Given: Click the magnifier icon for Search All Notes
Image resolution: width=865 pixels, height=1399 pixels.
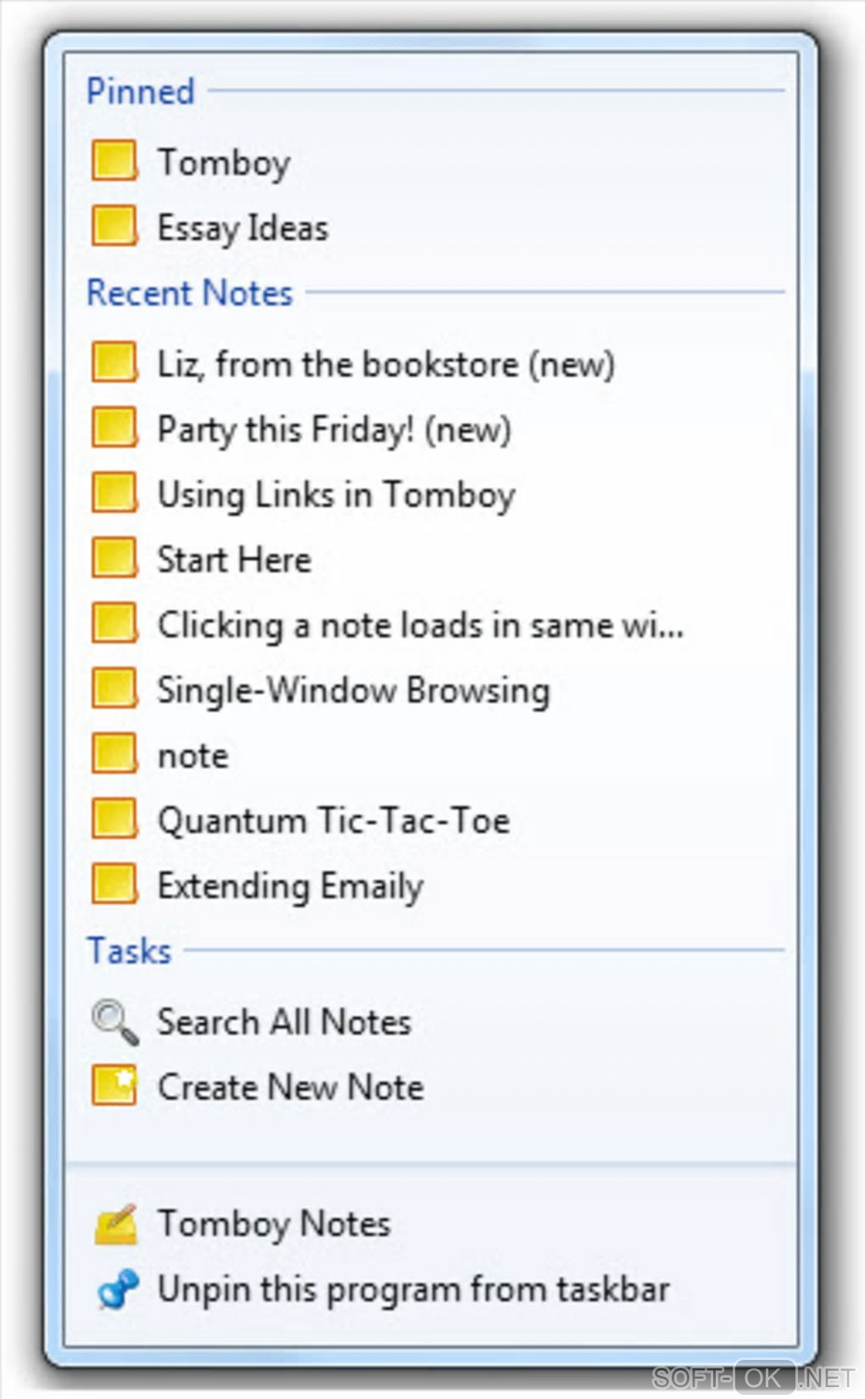Looking at the screenshot, I should click(x=114, y=1021).
